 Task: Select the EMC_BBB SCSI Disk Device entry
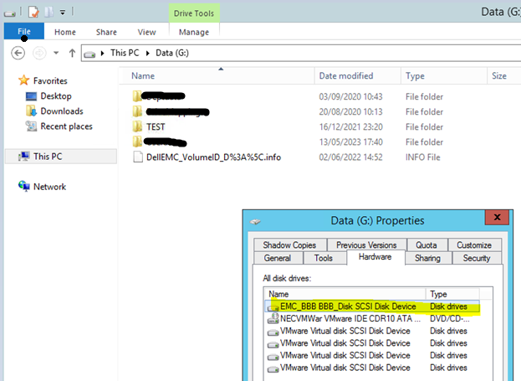click(x=344, y=306)
